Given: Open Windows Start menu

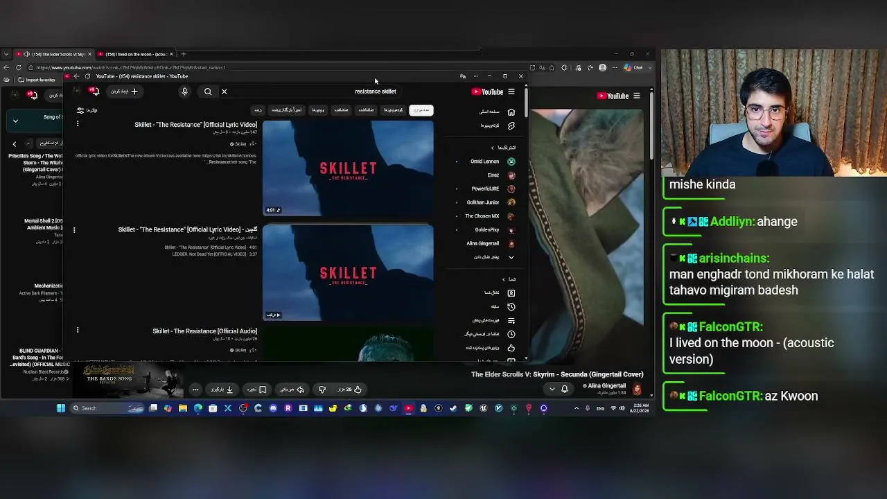Looking at the screenshot, I should (61, 408).
